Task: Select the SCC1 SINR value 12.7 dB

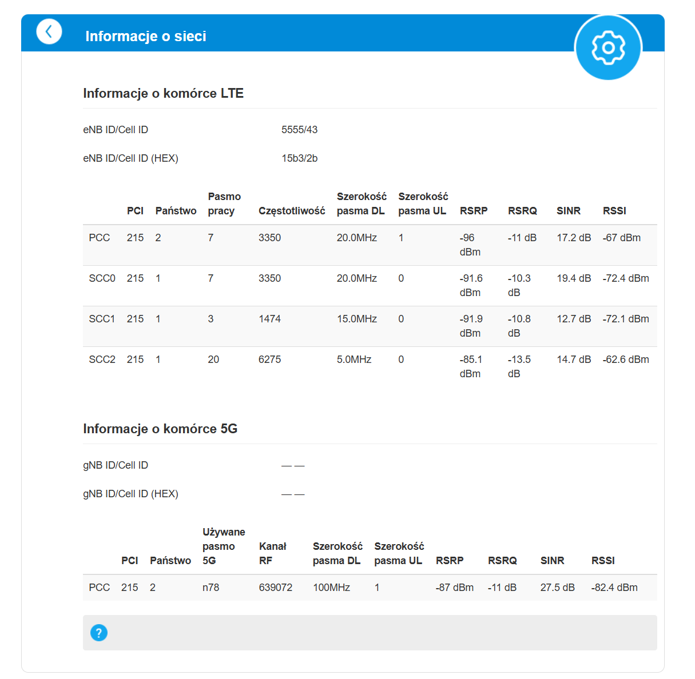Action: (574, 319)
